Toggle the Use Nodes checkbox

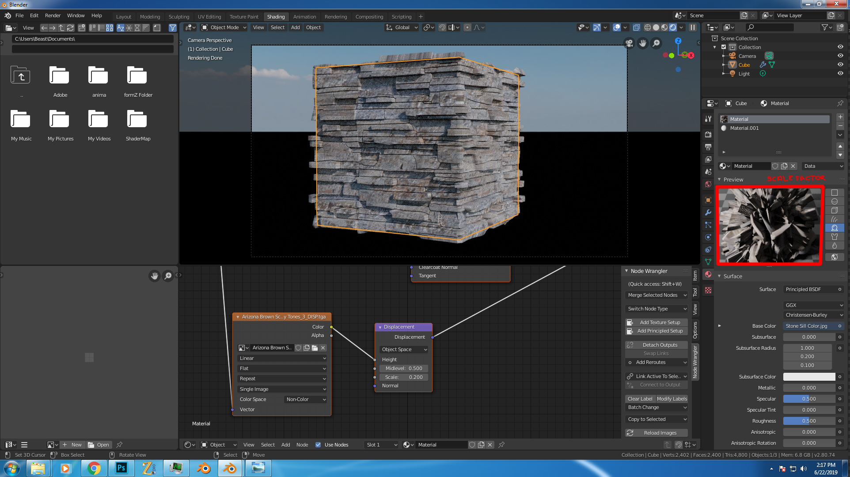[x=318, y=445]
